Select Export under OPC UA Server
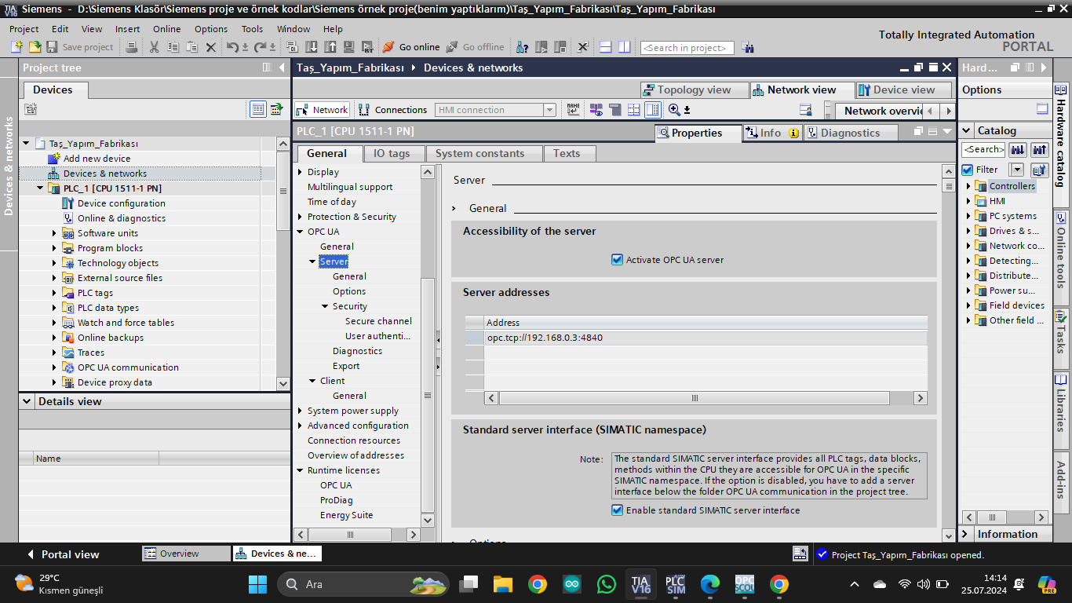Screen dimensions: 1072x603 pyautogui.click(x=346, y=366)
